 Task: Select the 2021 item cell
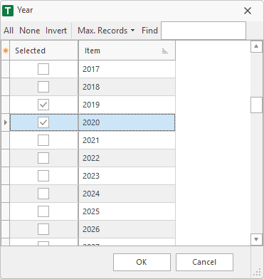pyautogui.click(x=127, y=140)
